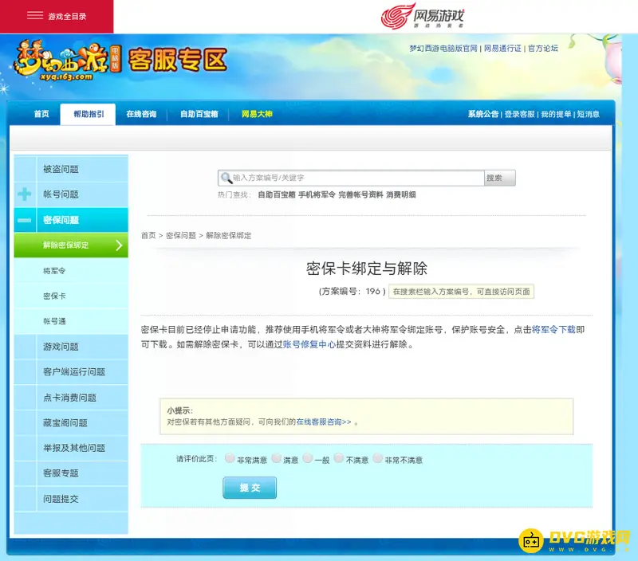The image size is (638, 561).
Task: Open the 短消息 link
Action: [x=589, y=114]
